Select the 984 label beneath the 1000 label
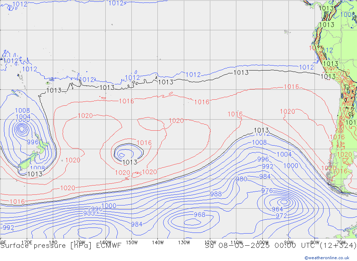Image resolution: width=357 pixels, height=261 pixels. tap(137, 224)
